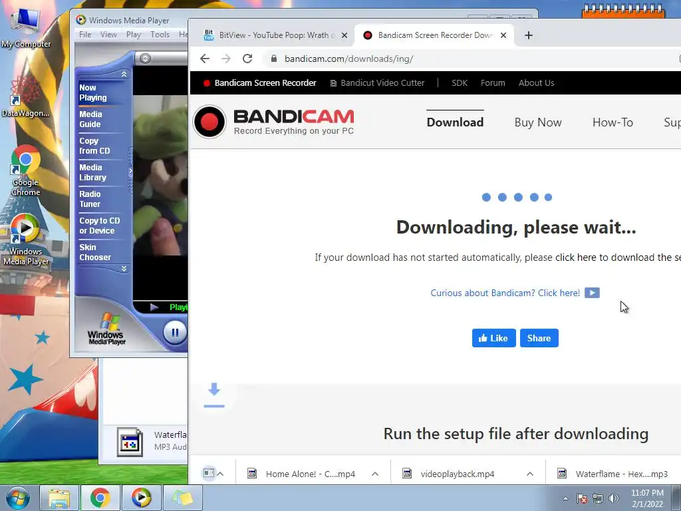Open Skin Chooser in Media Player

[x=95, y=252]
